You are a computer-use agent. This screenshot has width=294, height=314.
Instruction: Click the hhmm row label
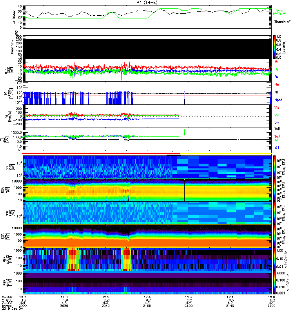click(x=6, y=306)
